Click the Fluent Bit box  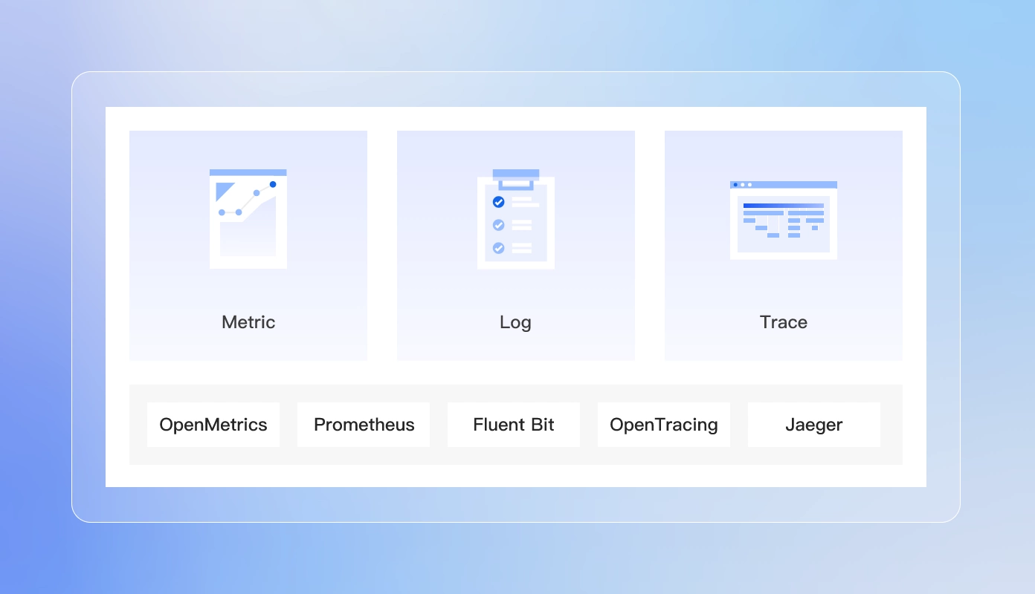[514, 425]
